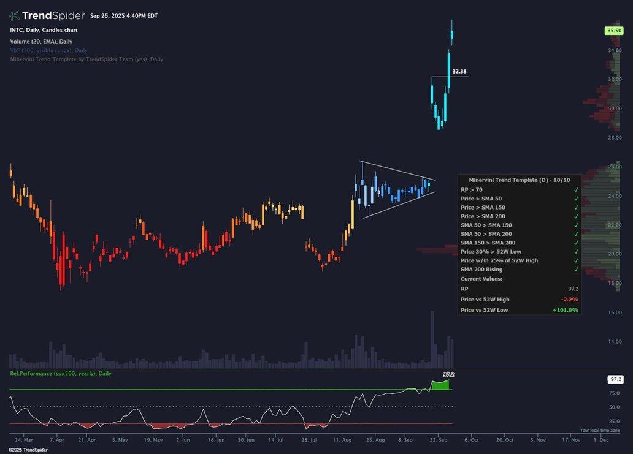Click the 11. Aug date on the time axis
The image size is (633, 454).
[342, 440]
